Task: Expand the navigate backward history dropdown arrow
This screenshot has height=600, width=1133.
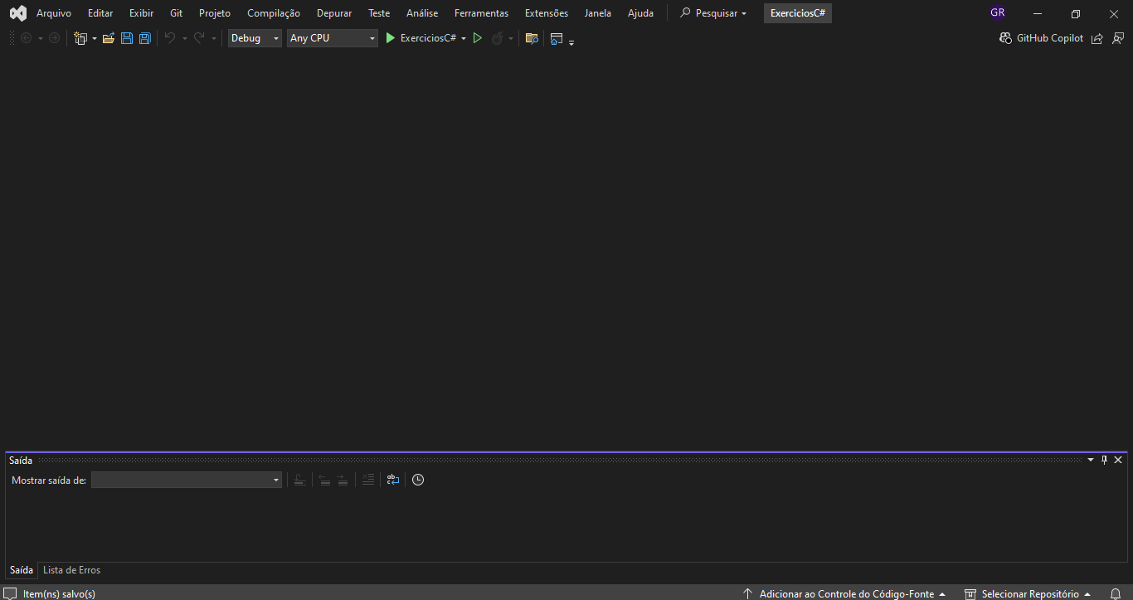Action: coord(40,38)
